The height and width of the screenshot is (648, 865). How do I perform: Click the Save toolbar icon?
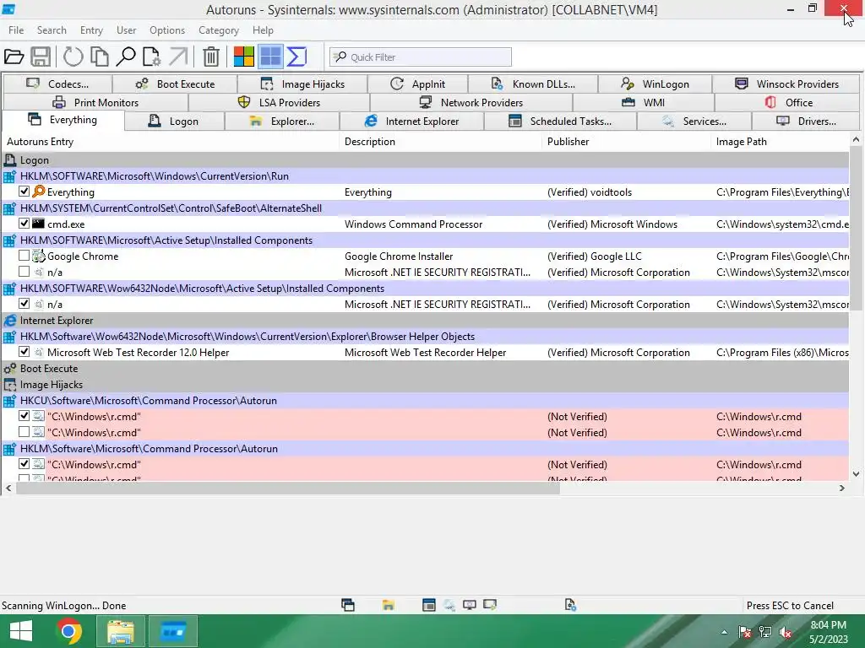(41, 57)
